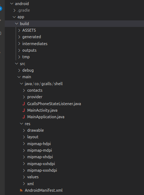This screenshot has width=144, height=195.
Task: Select the contacts folder label
Action: coord(35,91)
